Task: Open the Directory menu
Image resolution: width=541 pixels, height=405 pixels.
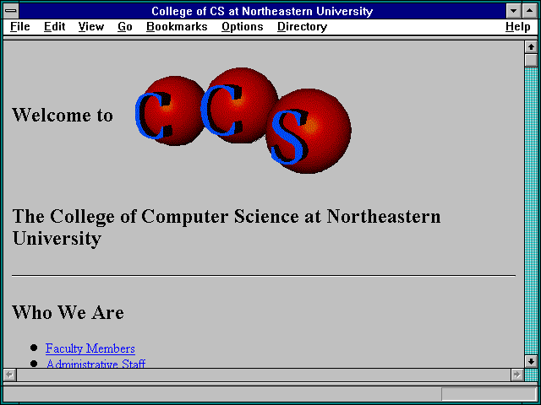Action: [303, 27]
